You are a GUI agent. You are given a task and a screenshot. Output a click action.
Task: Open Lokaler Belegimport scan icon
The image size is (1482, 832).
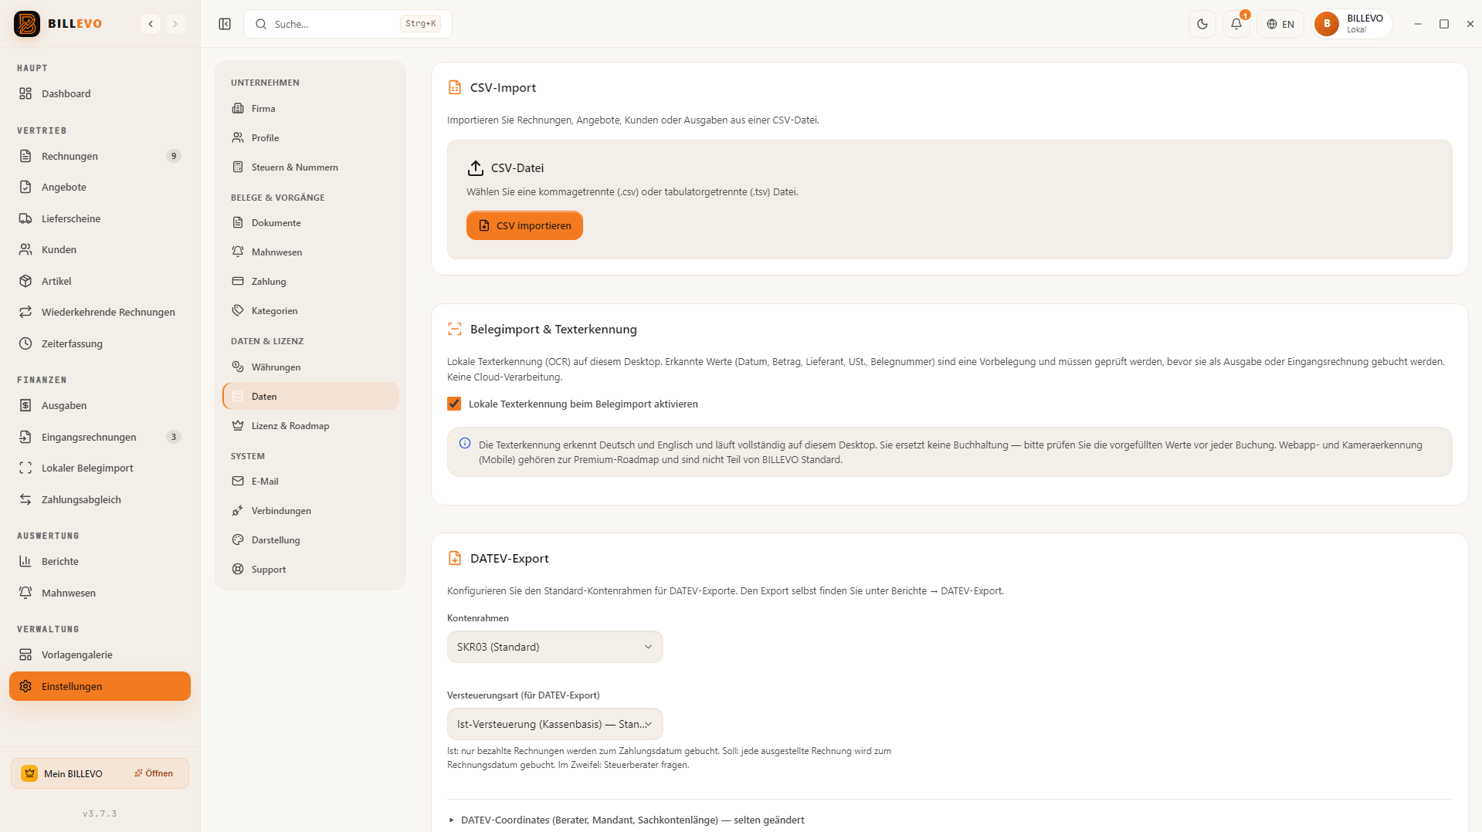100,468
